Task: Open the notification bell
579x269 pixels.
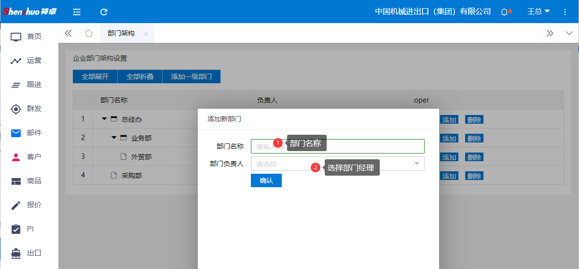Action: (x=504, y=12)
